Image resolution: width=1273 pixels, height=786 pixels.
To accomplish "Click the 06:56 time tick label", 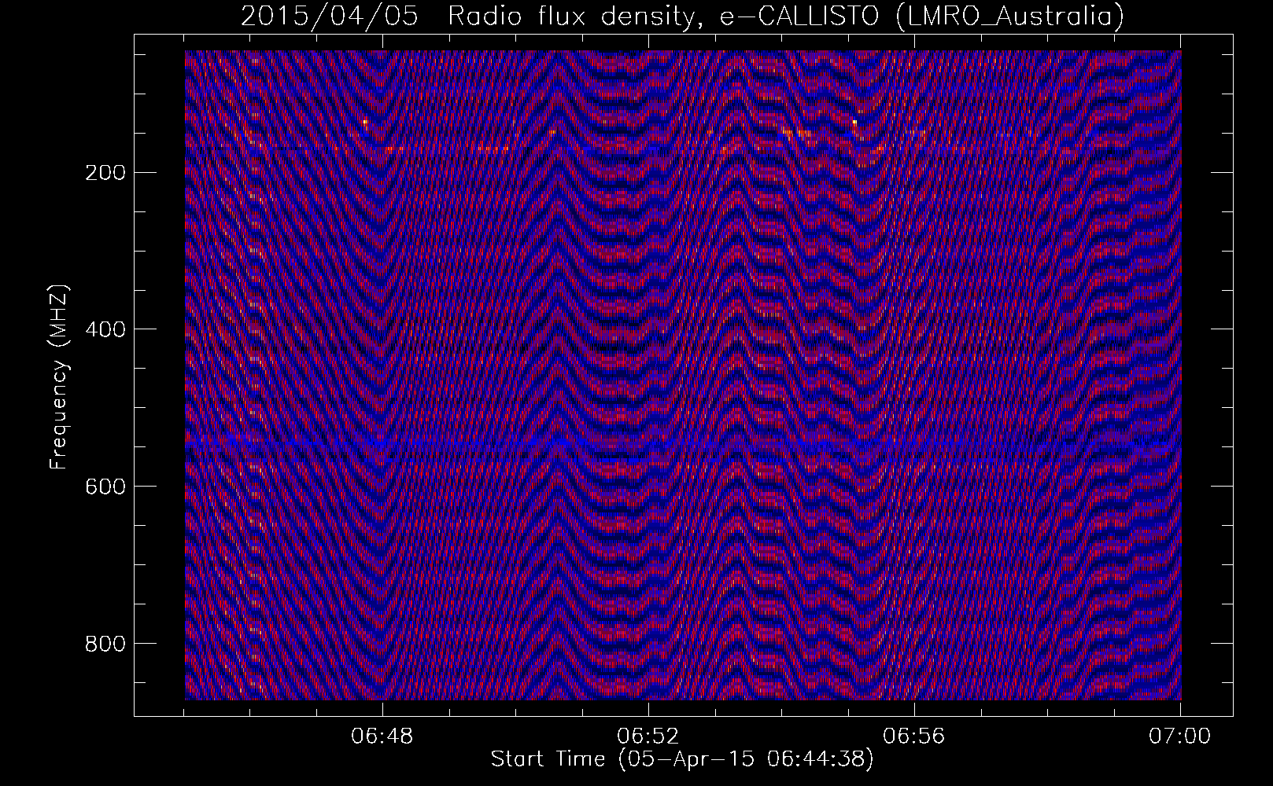I will pos(914,736).
